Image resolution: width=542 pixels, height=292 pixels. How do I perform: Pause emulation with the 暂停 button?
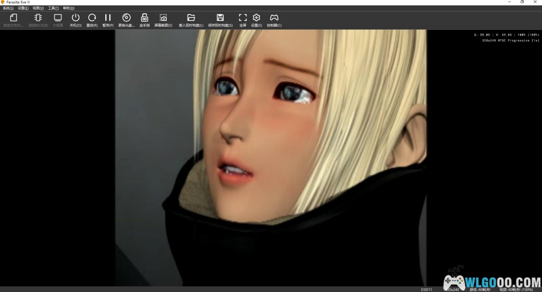coord(108,20)
